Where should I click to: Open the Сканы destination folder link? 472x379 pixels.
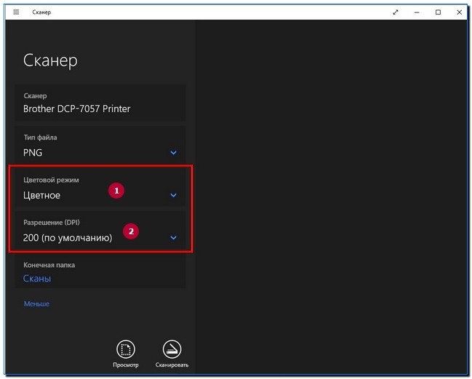(x=37, y=279)
